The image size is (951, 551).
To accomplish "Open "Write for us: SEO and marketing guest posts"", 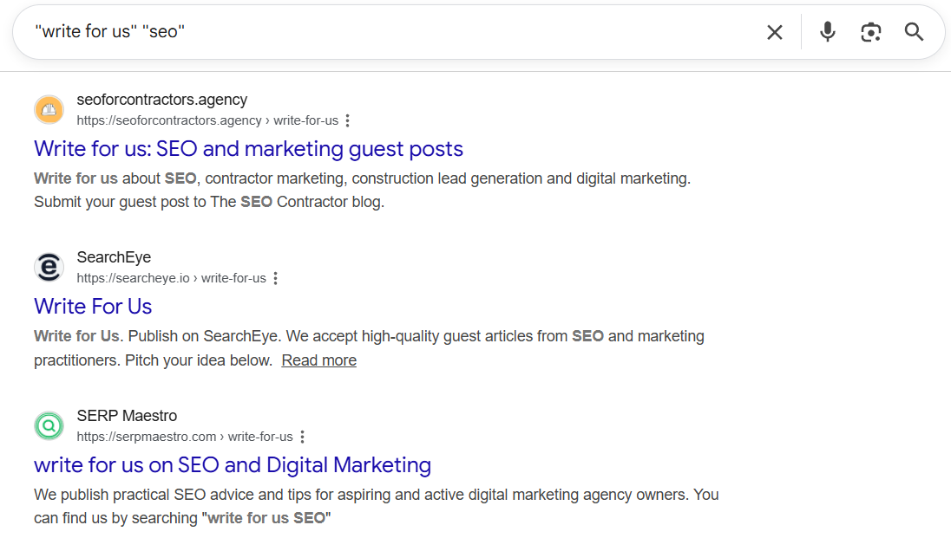I will click(249, 149).
